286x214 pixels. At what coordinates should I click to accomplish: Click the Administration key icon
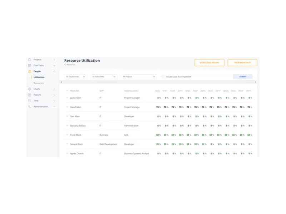(30, 107)
